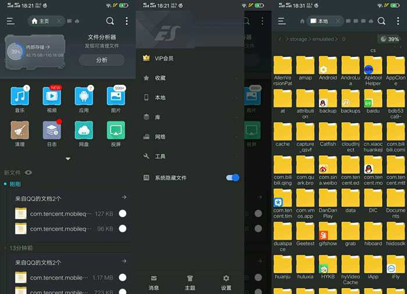Open the DanDanPlay folder

tap(328, 204)
